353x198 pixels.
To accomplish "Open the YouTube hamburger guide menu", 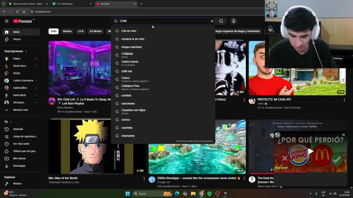I will 7,21.
